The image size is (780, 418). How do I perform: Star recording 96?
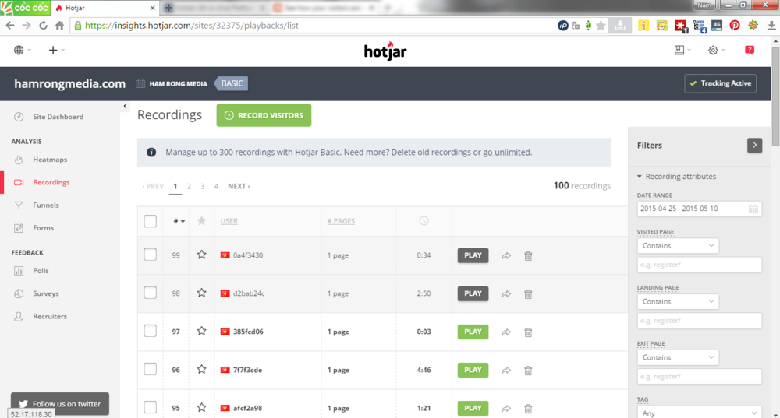(x=201, y=369)
